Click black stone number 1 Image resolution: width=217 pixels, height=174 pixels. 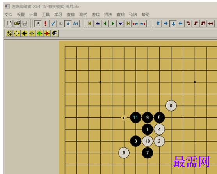tap(148, 129)
